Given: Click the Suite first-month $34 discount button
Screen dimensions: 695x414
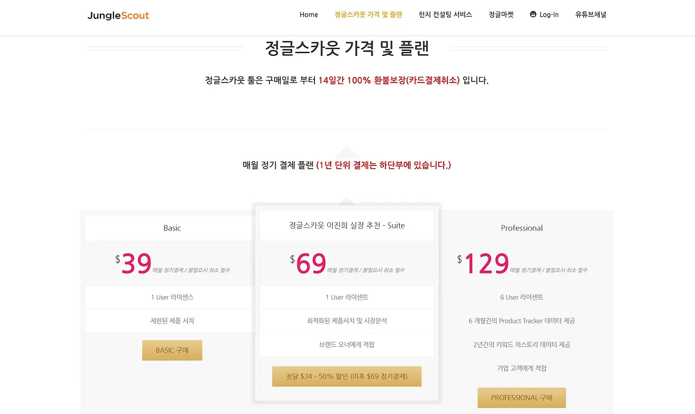Looking at the screenshot, I should pos(346,375).
